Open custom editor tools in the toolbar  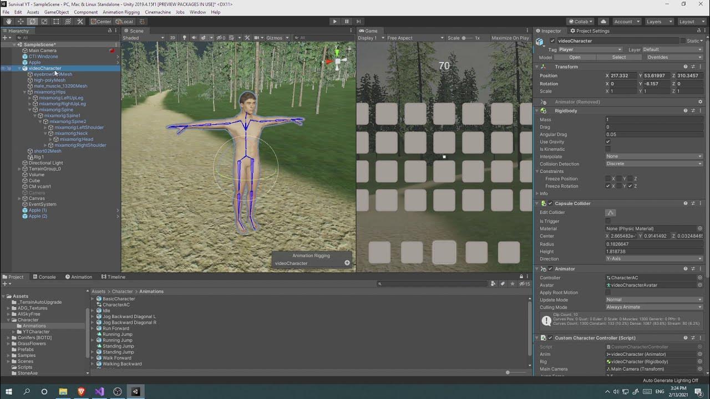coord(80,22)
